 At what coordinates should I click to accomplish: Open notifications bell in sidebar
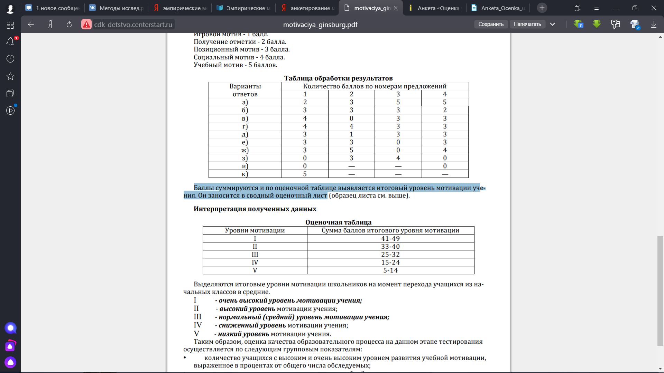point(10,42)
